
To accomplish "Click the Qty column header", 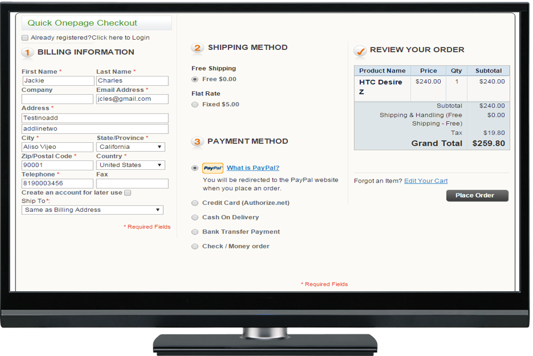I will pos(456,71).
